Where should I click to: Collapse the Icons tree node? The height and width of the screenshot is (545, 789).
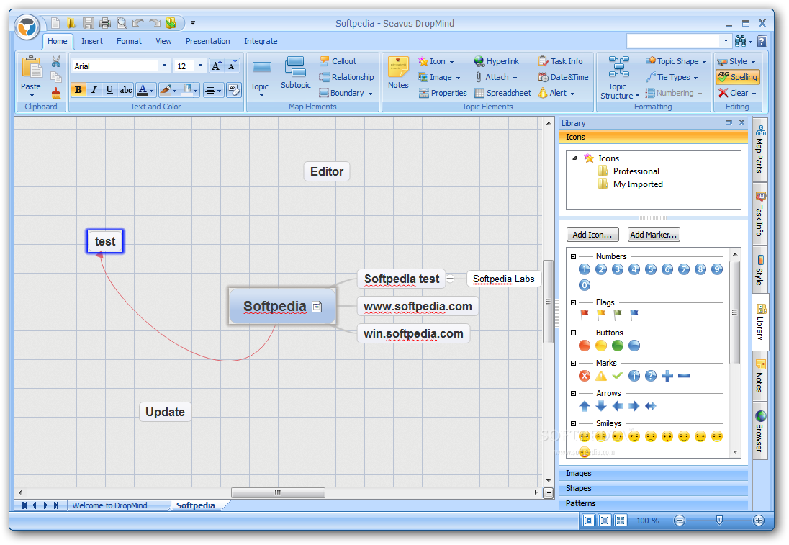pyautogui.click(x=574, y=158)
